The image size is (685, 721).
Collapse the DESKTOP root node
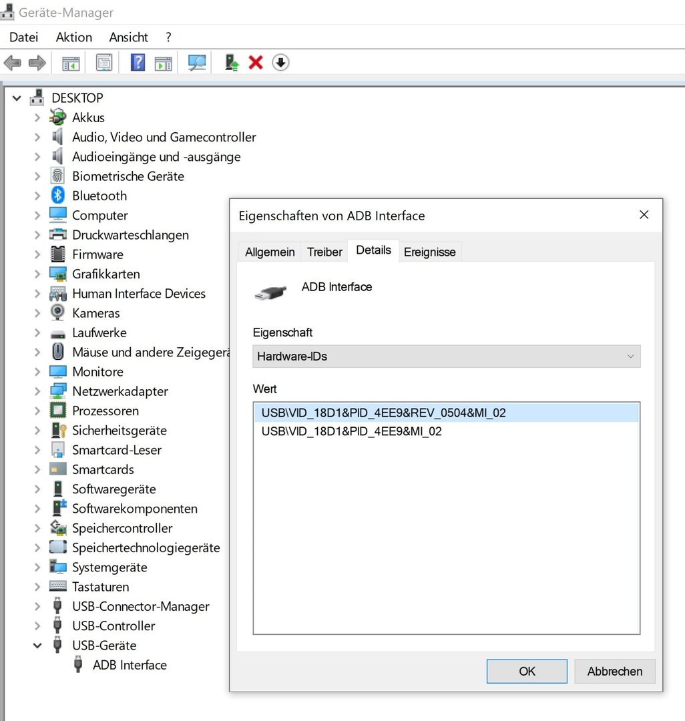click(17, 98)
